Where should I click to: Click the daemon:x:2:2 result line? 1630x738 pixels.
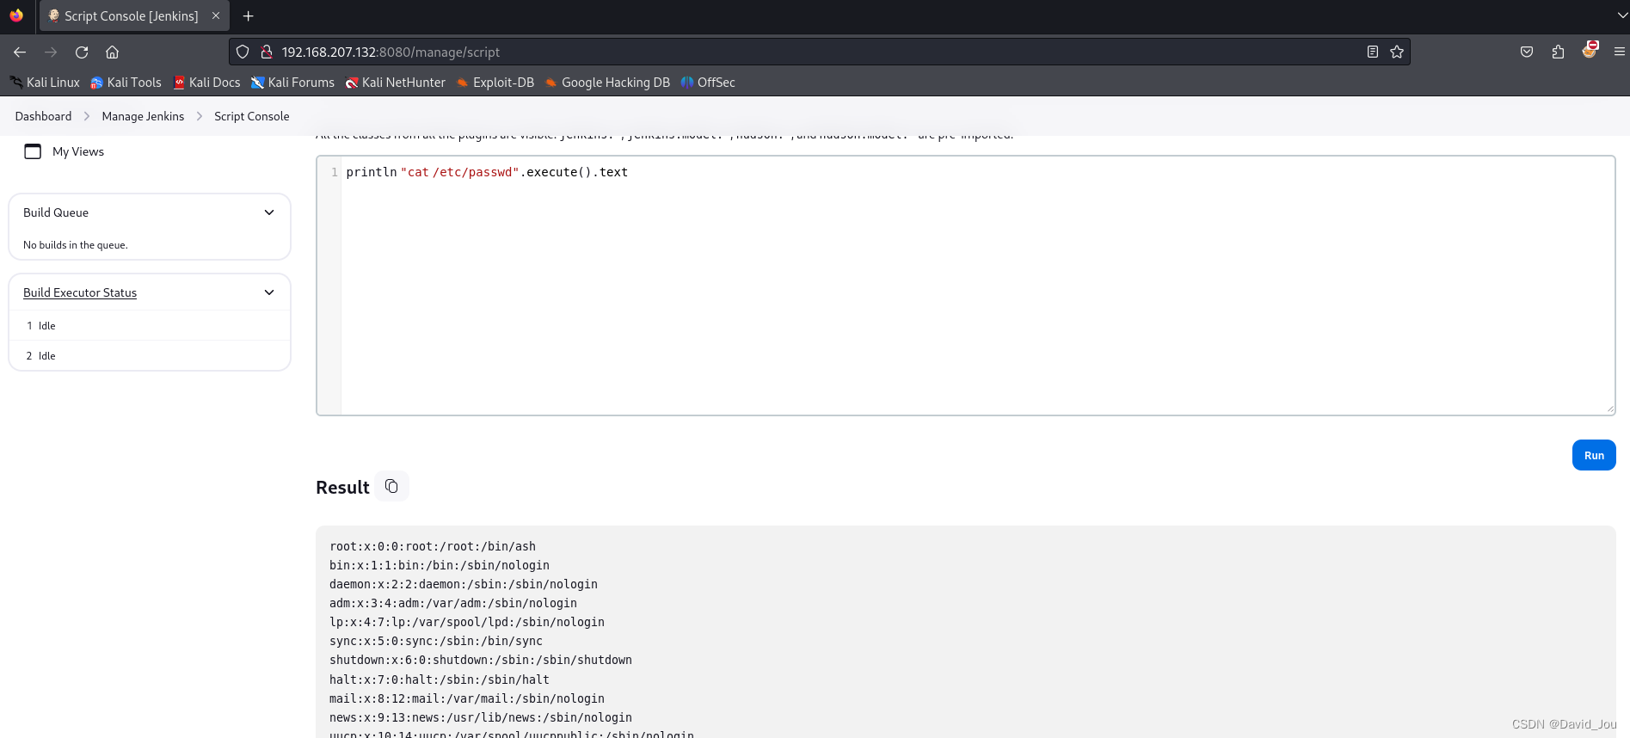pos(464,584)
